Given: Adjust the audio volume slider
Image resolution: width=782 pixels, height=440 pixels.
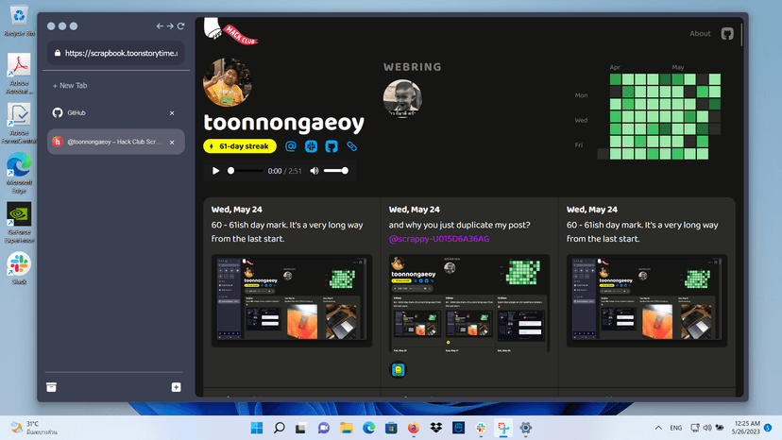Looking at the screenshot, I should pyautogui.click(x=335, y=171).
